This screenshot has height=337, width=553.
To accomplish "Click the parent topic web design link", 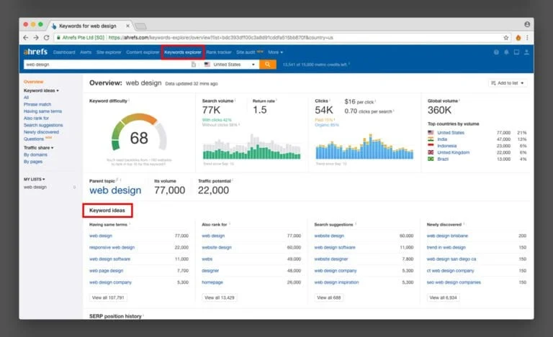I will [115, 190].
